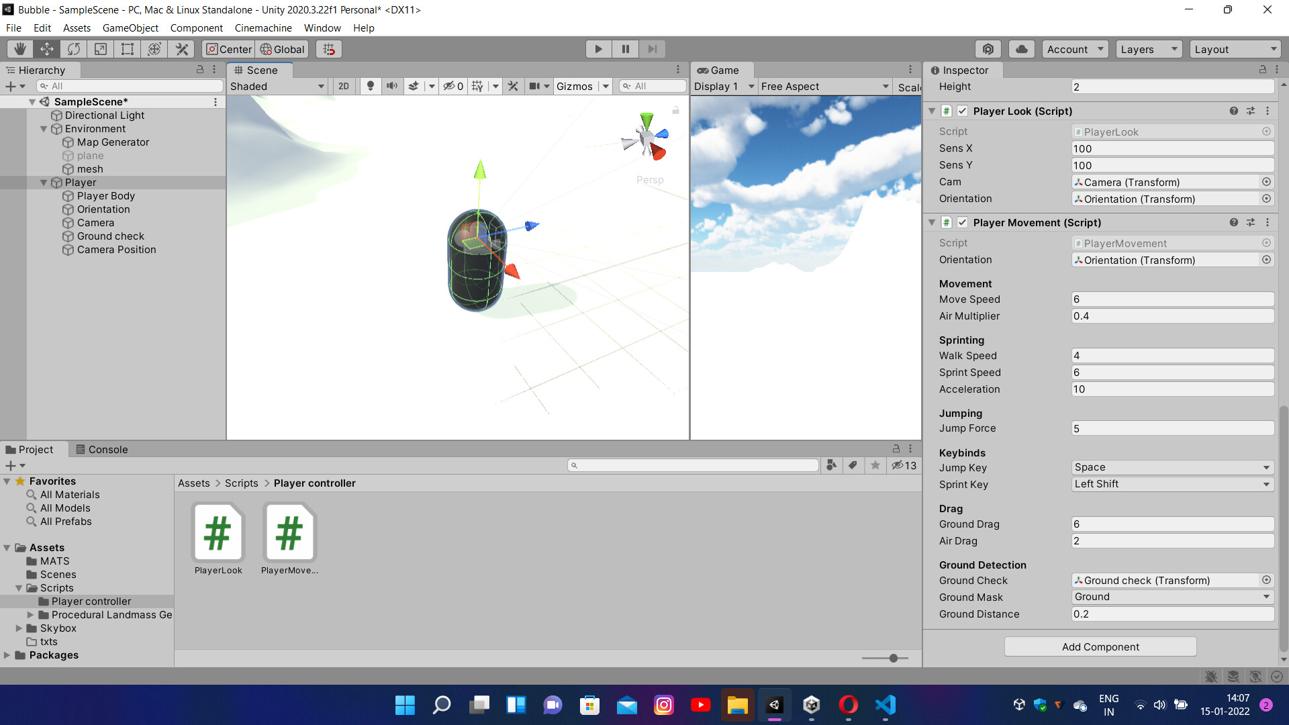Screen dimensions: 1289x725
Task: Select the Rotate tool
Action: click(x=73, y=48)
